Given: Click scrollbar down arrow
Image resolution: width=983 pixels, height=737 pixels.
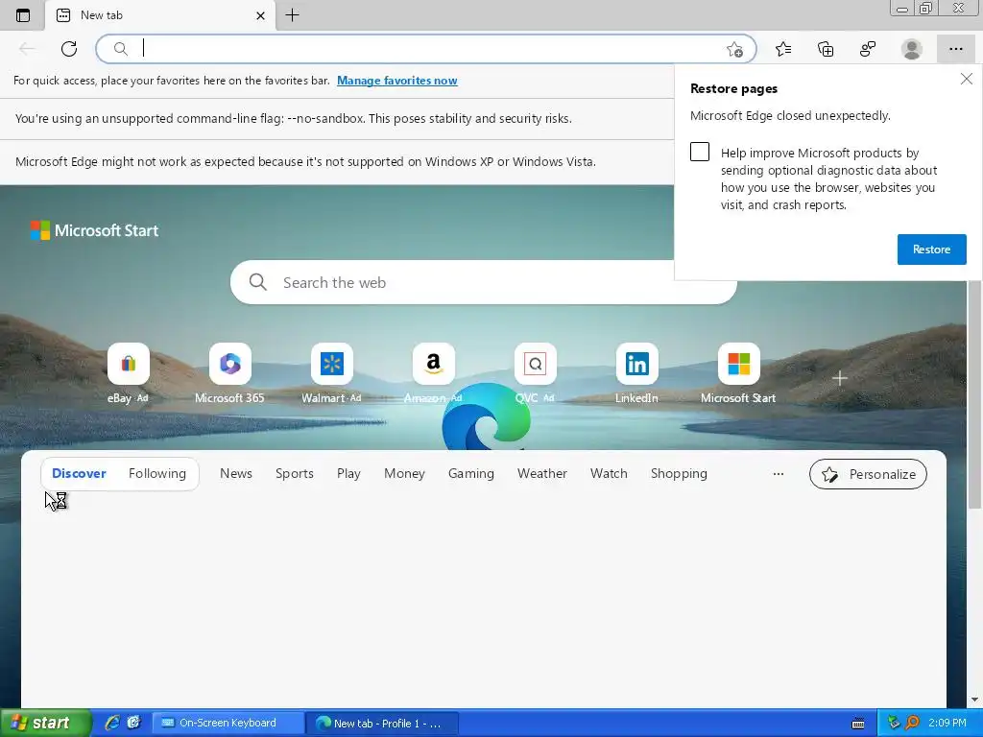Looking at the screenshot, I should click(974, 700).
